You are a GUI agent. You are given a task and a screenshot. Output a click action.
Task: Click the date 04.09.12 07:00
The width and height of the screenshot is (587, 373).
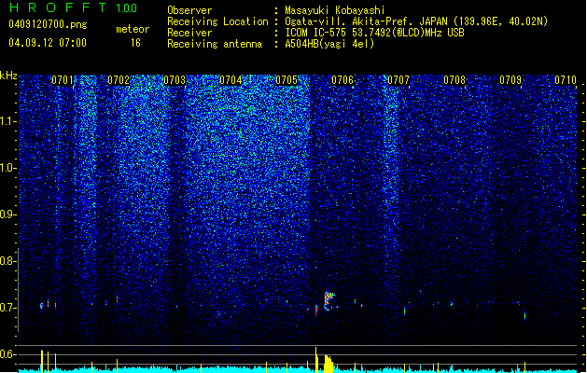tap(48, 43)
